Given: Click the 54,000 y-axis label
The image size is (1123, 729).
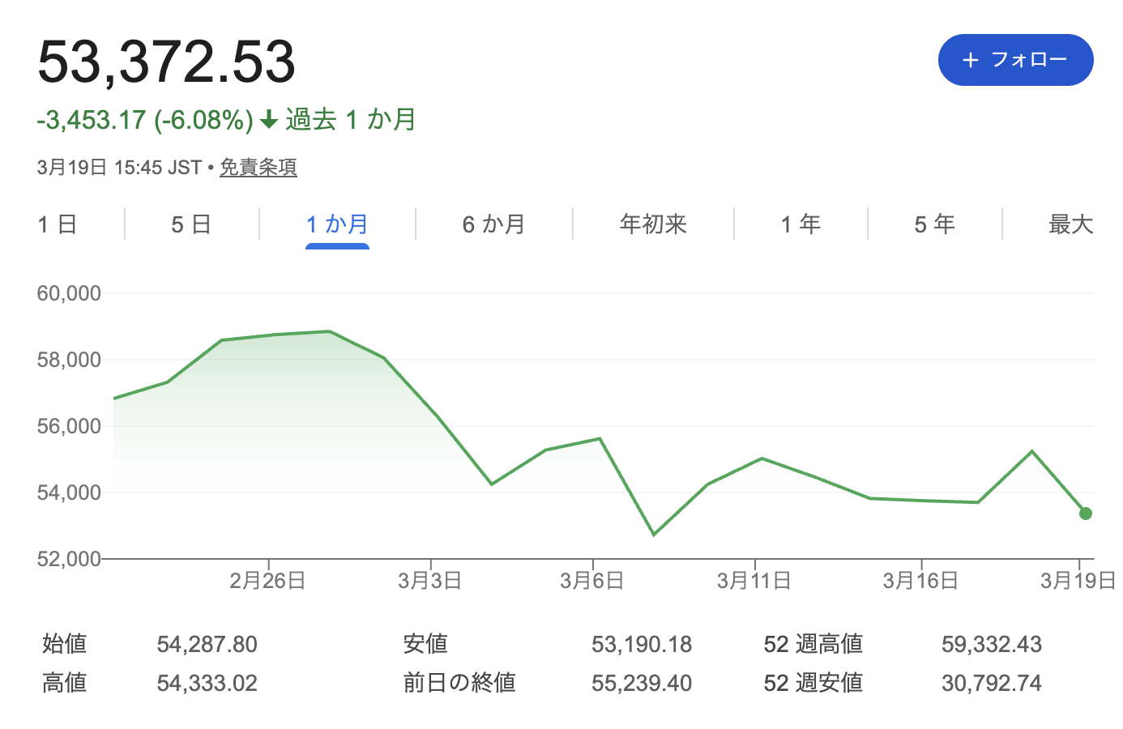Looking at the screenshot, I should (69, 492).
